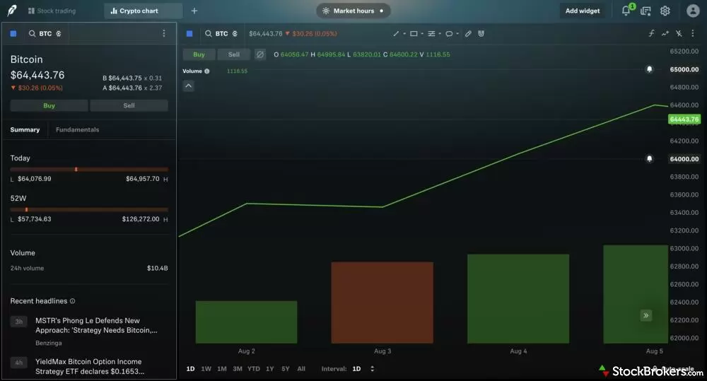Select the 1Y time range
The width and height of the screenshot is (707, 381).
[269, 369]
